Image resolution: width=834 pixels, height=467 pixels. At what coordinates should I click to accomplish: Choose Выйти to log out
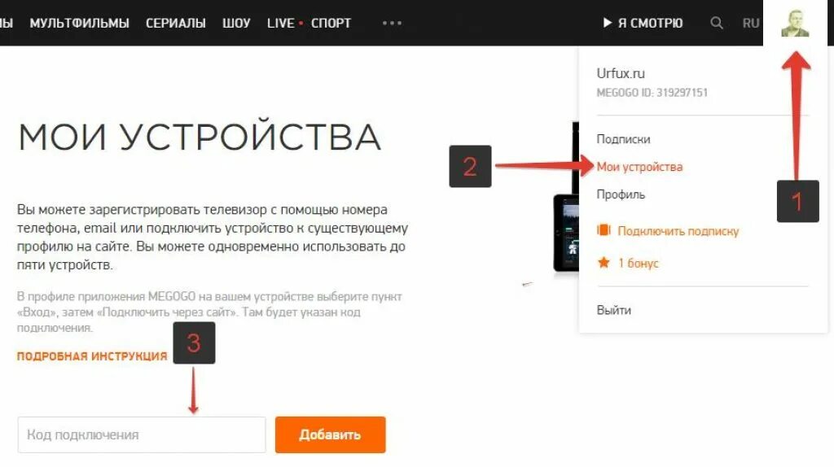[614, 310]
